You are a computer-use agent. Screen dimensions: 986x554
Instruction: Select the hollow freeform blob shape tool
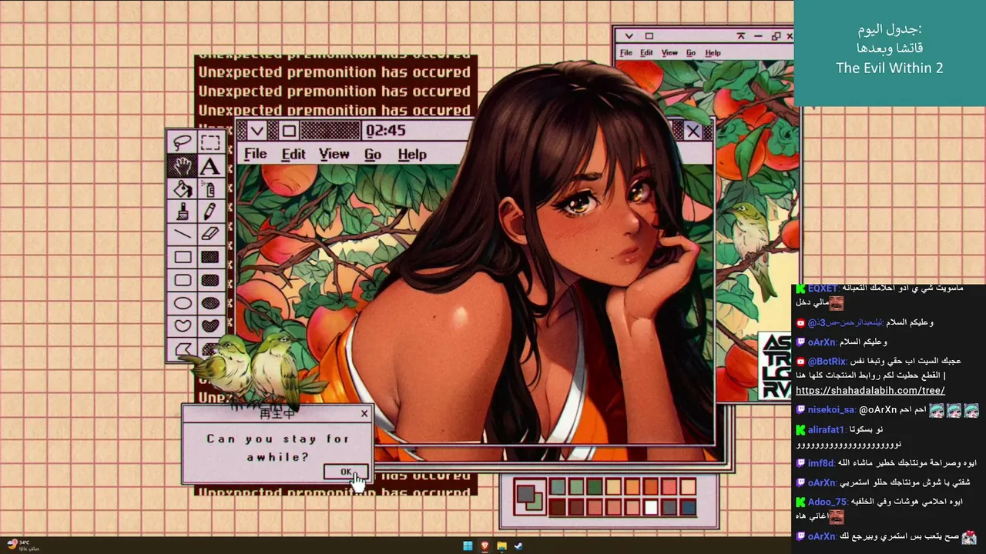[183, 326]
